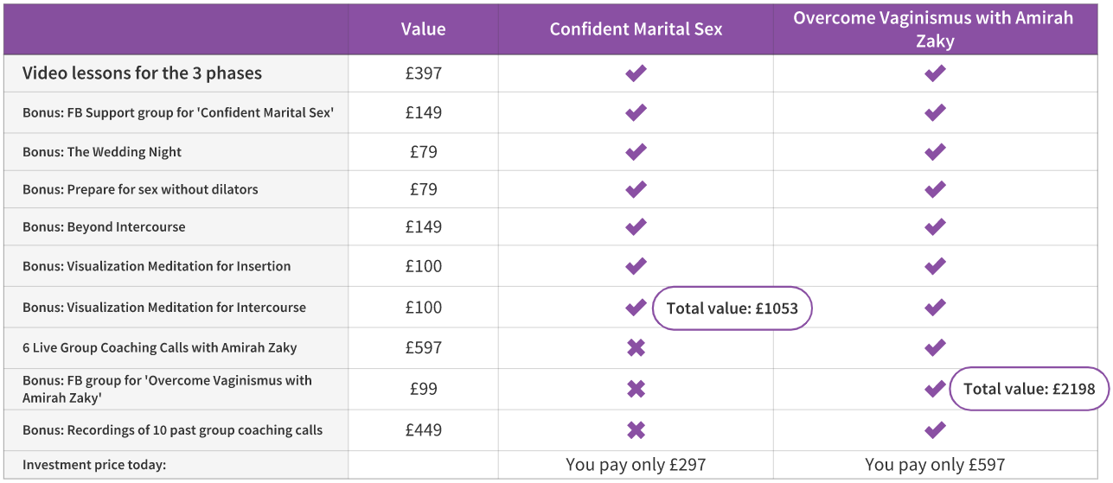Click Confident Marital Sex checkmark for Video lessons

[x=636, y=73]
